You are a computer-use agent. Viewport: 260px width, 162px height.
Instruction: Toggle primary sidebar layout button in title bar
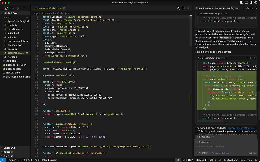(x=242, y=2)
